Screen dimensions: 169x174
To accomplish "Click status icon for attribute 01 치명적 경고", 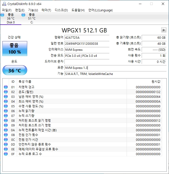I will pos(6,87).
